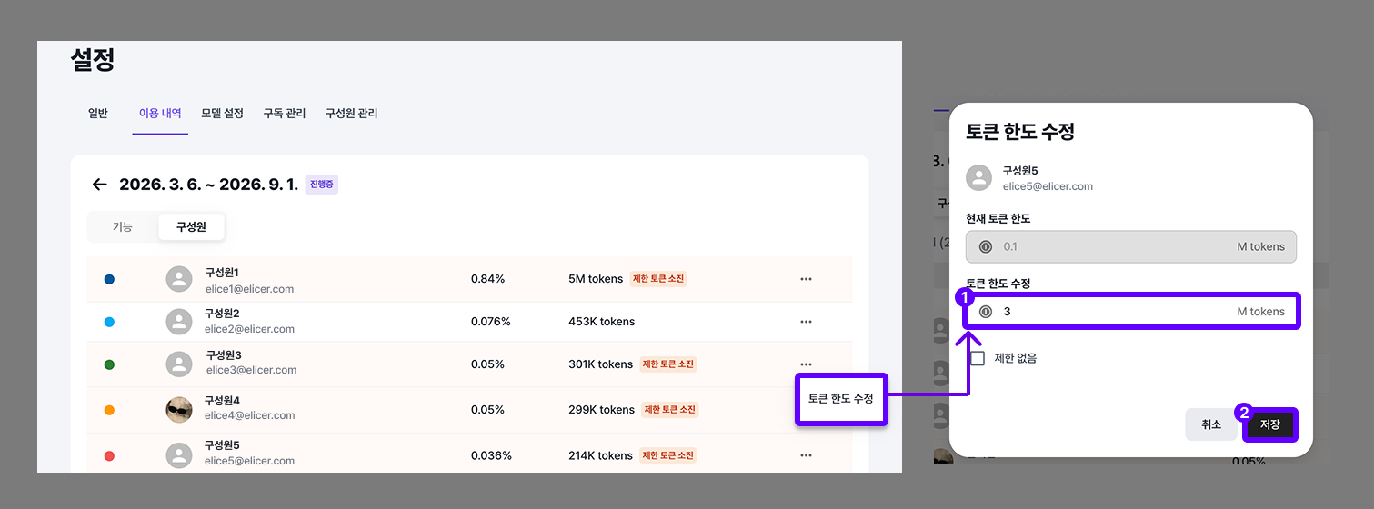Screen dimensions: 1374x509
Task: Click 구성원5 avatar in the dialog
Action: 978,178
